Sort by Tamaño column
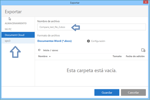 (x=117, y=56)
